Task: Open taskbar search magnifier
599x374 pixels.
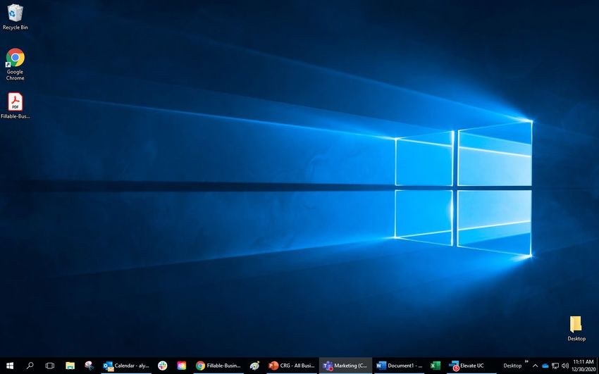Action: pyautogui.click(x=30, y=366)
